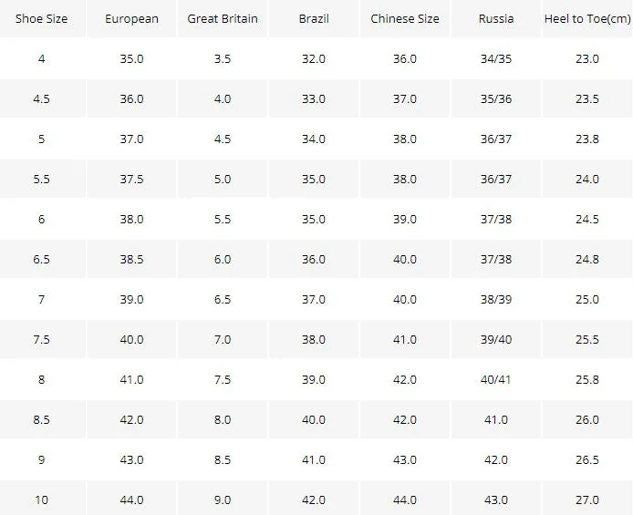Image resolution: width=633 pixels, height=515 pixels.
Task: Click the Heel to Toe(cm) header
Action: (x=587, y=18)
